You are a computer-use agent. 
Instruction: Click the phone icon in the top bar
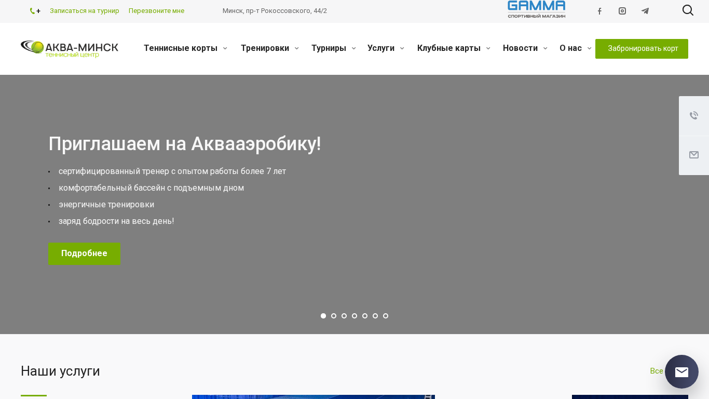coord(32,11)
